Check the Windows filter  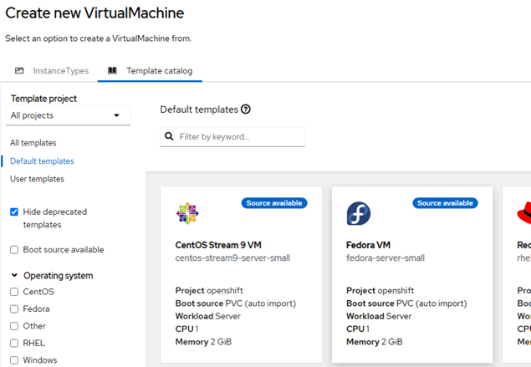[x=14, y=359]
